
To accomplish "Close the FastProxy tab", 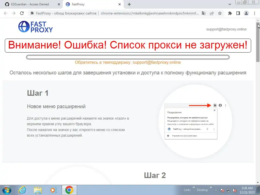I will pyautogui.click(x=120, y=5).
